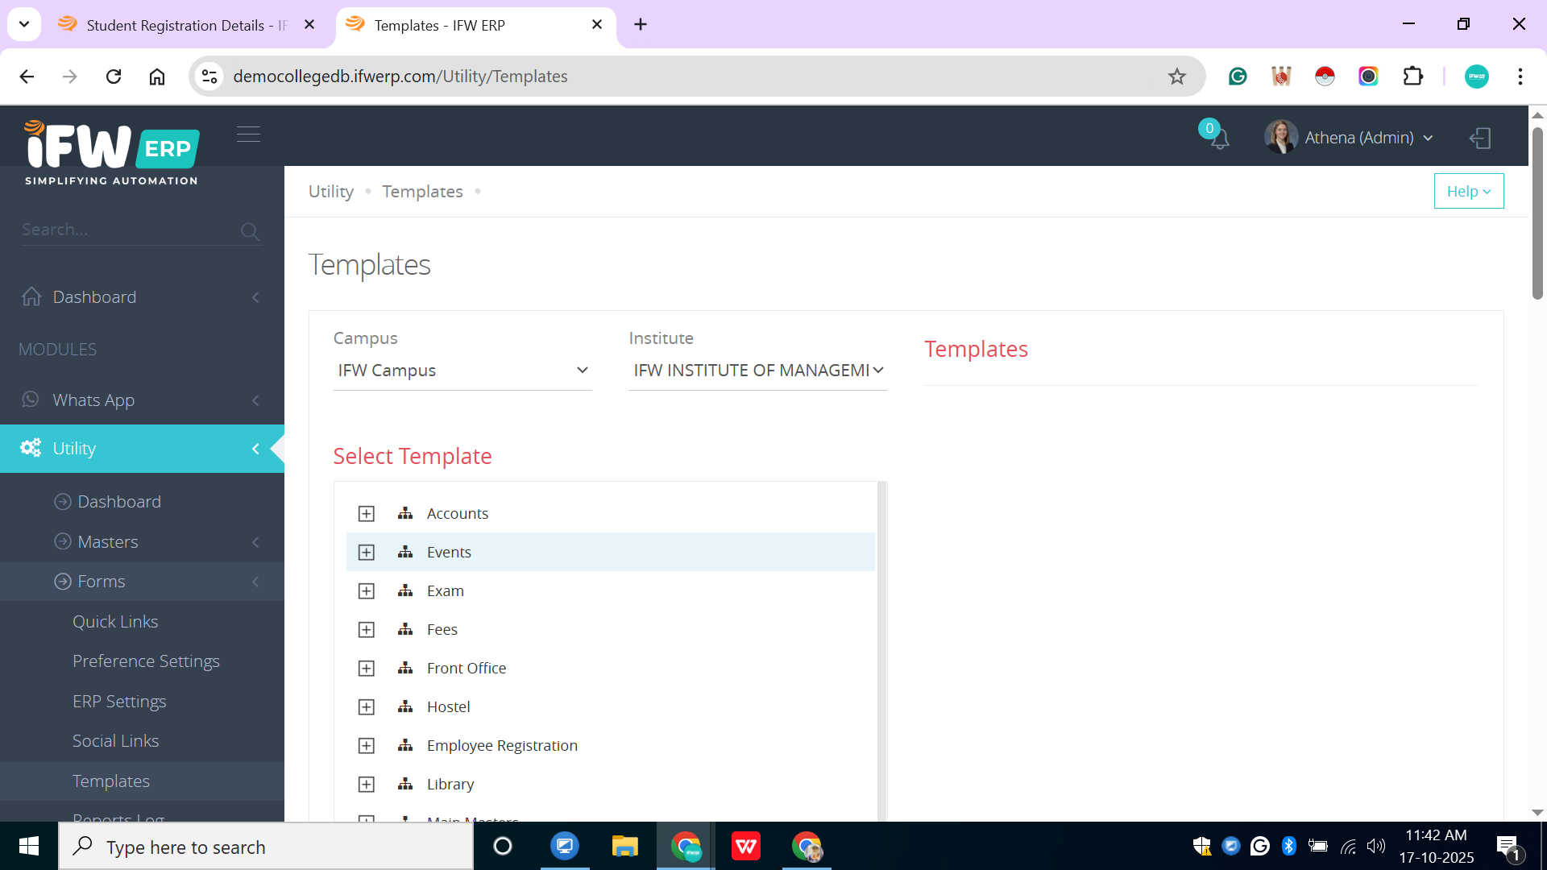Click the Athena profile avatar
1547x870 pixels.
[x=1280, y=138]
